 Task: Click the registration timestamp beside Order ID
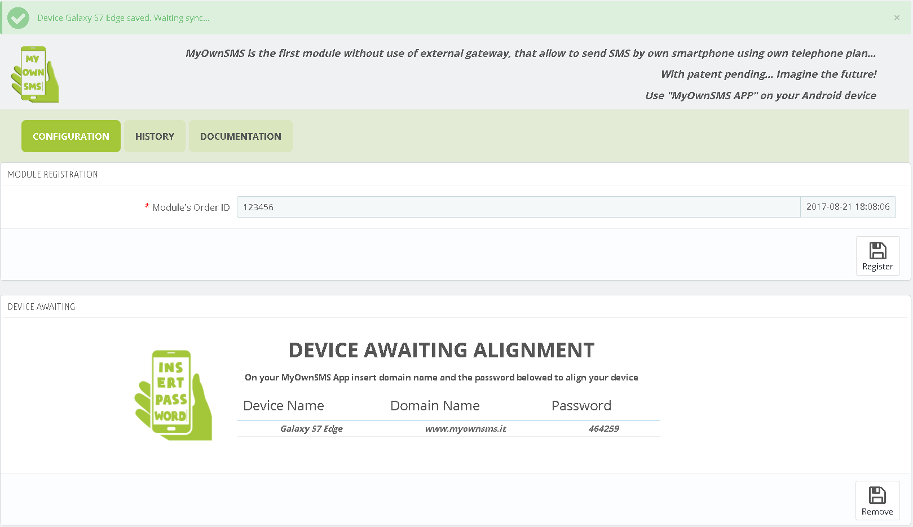[848, 207]
